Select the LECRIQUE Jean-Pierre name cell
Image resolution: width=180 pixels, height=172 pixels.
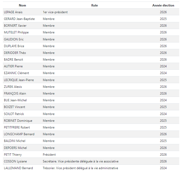pos(19,80)
